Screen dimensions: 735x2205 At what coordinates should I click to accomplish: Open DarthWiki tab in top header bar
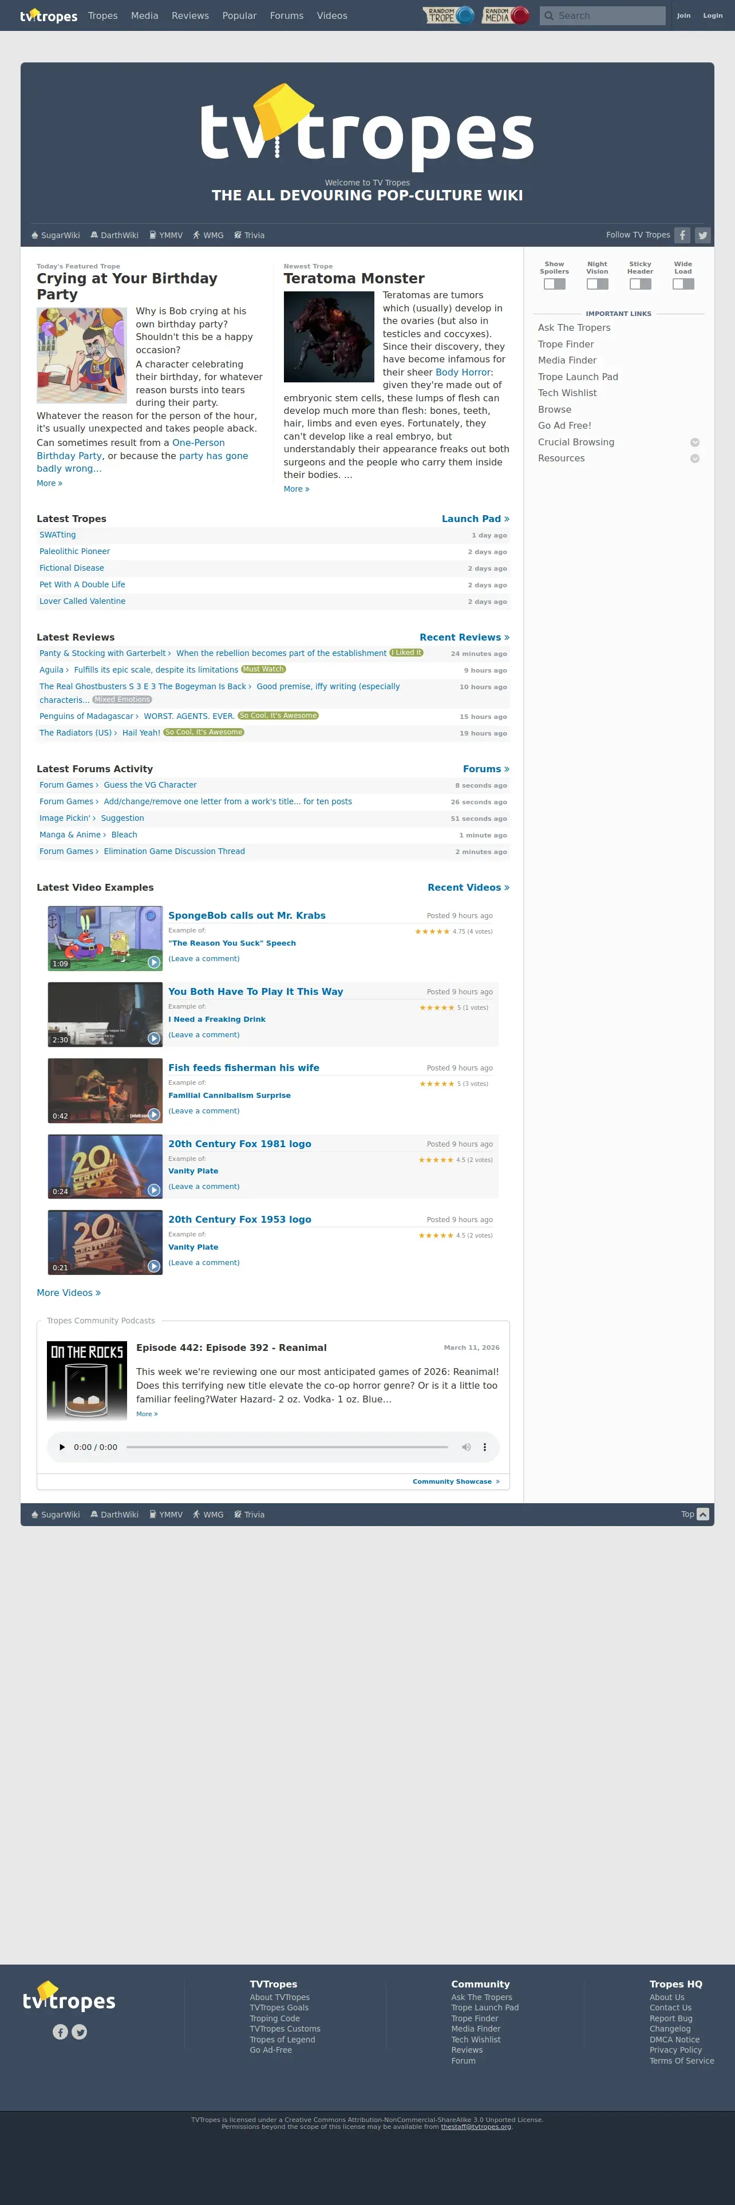pos(114,235)
